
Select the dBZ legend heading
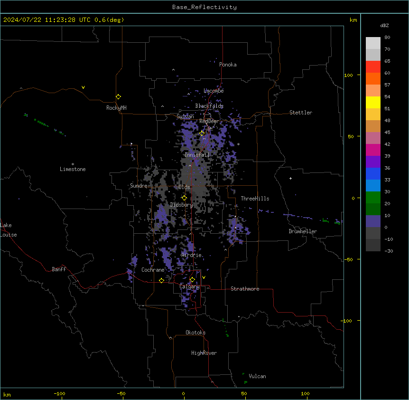click(x=384, y=25)
